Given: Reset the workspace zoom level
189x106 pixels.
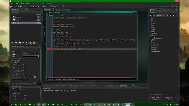Looking at the screenshot, I should pyautogui.click(x=53, y=7).
